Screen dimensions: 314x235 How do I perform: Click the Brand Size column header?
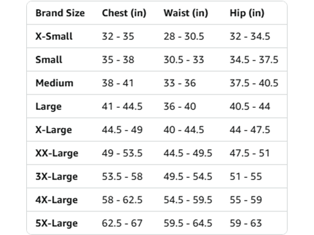(60, 13)
